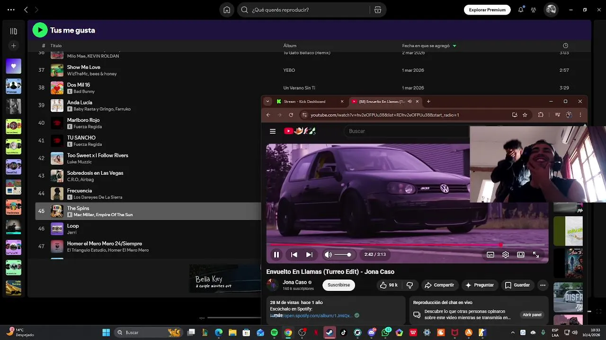This screenshot has width=606, height=340.
Task: Open Spotify three-dot app menu
Action: (x=11, y=10)
